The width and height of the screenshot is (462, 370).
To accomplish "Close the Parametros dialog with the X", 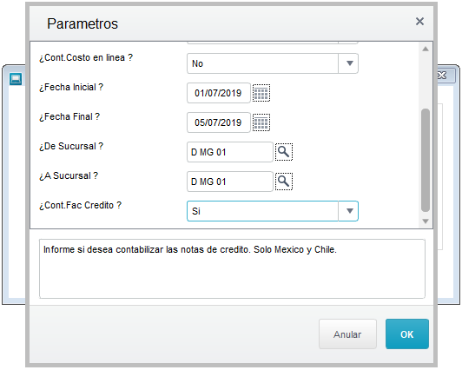I will [419, 21].
